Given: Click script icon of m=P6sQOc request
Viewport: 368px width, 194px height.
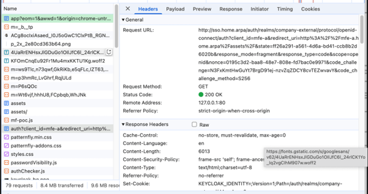Looking at the screenshot, I should click(6, 86).
